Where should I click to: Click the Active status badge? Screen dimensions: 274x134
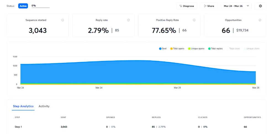(x=23, y=6)
